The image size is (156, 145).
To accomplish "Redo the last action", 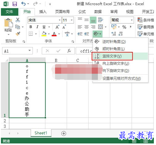I will click(35, 4).
